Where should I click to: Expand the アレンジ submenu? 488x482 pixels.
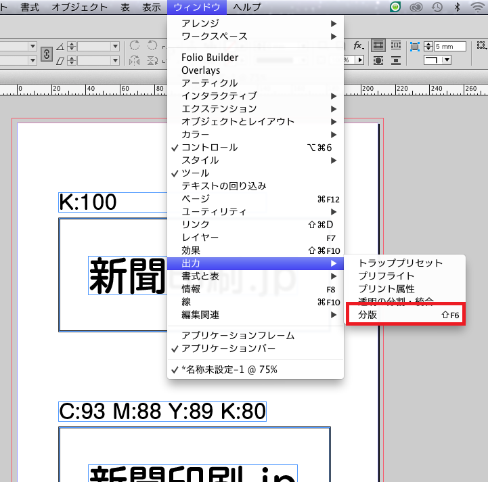(255, 23)
